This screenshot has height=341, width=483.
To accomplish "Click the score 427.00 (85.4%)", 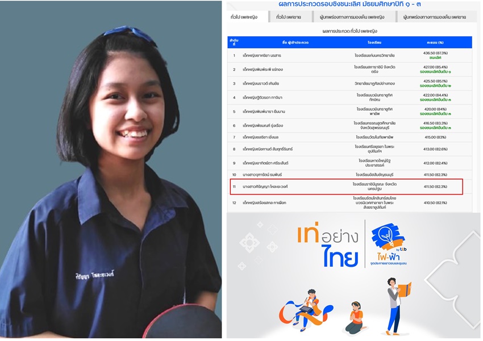I will 435,67.
